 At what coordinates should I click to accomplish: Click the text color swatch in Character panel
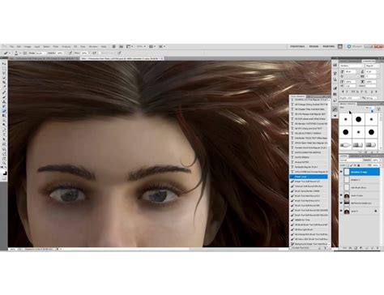click(x=371, y=86)
